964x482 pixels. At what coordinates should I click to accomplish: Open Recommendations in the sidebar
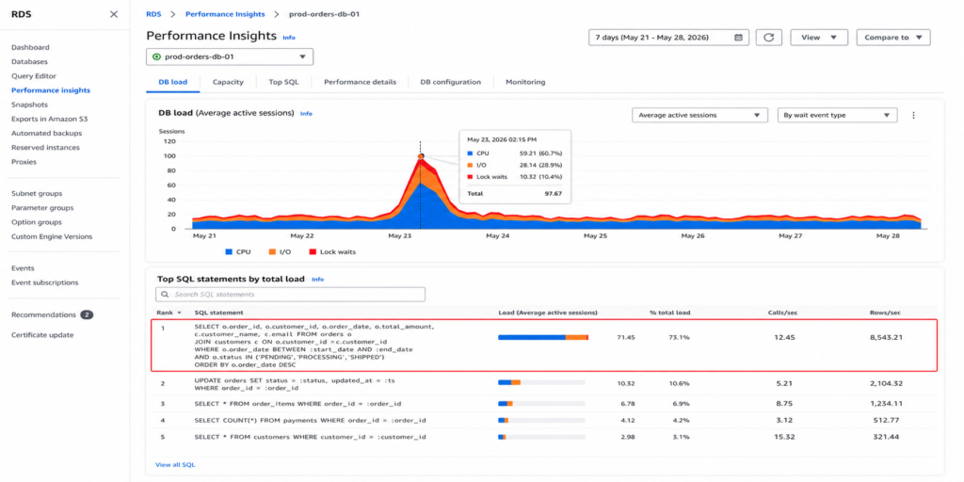click(x=43, y=314)
